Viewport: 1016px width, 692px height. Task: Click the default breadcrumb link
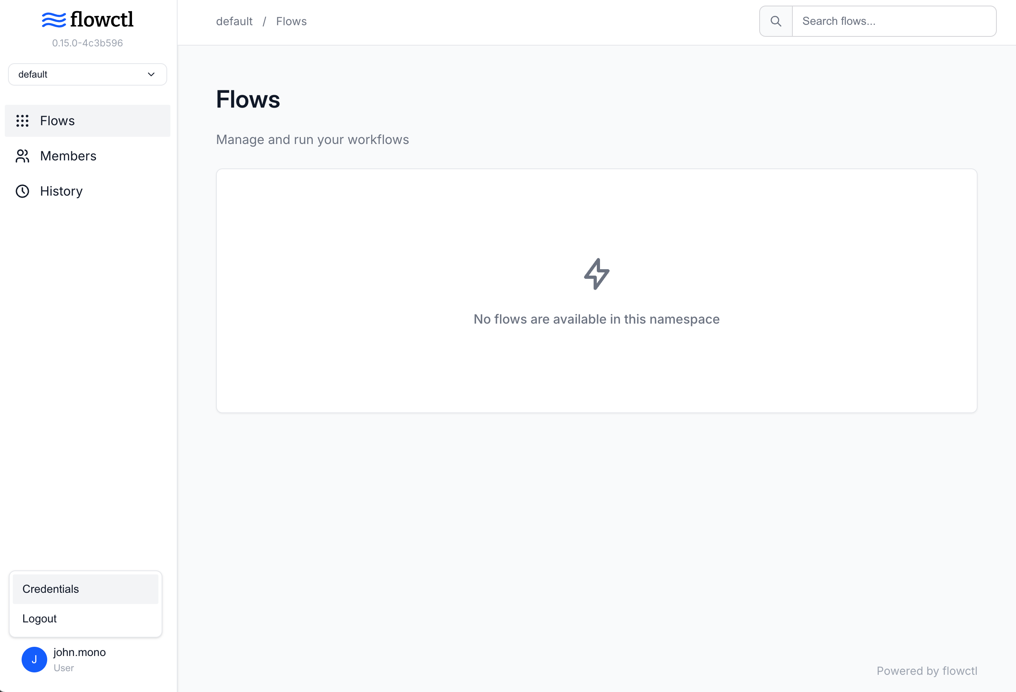(234, 22)
